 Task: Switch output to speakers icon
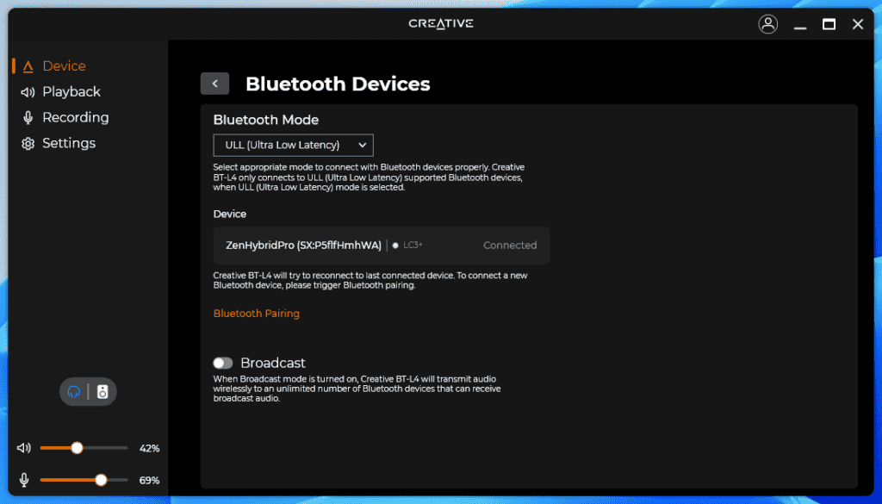tap(102, 392)
